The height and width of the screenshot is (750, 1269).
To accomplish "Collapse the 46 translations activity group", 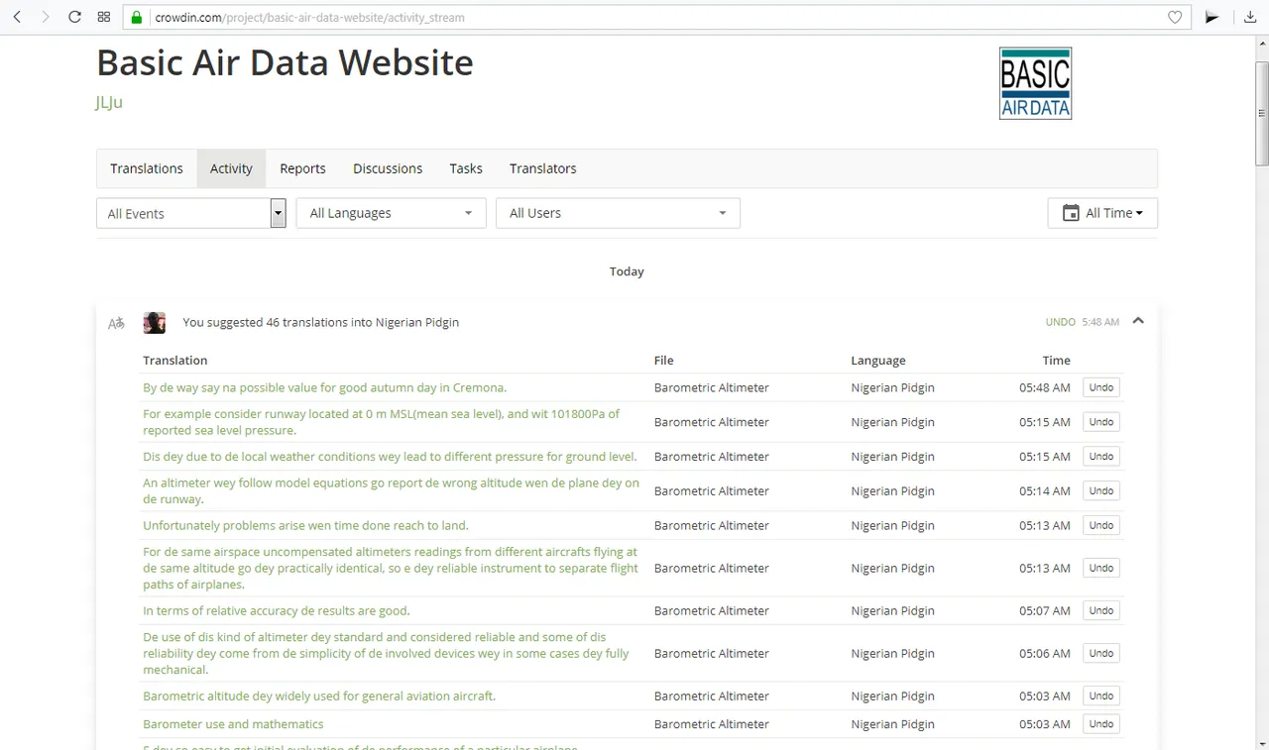I will (x=1138, y=321).
